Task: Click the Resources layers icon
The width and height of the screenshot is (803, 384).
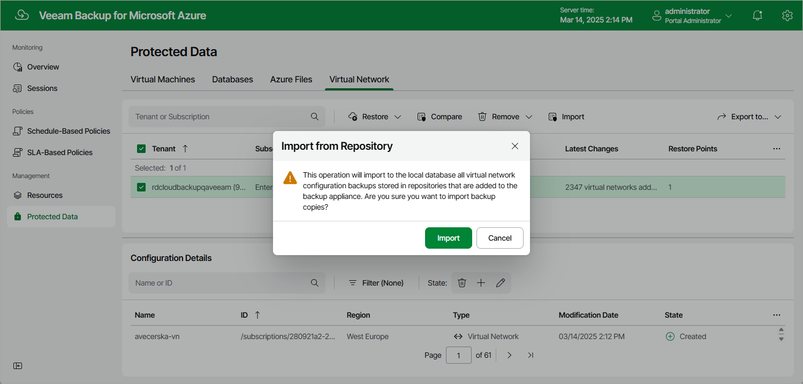Action: 18,195
